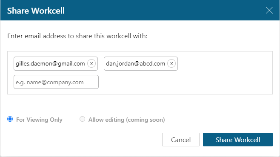The height and width of the screenshot is (157, 280).
Task: Close the Share Workcell dialog with X icon
Action: [269, 10]
